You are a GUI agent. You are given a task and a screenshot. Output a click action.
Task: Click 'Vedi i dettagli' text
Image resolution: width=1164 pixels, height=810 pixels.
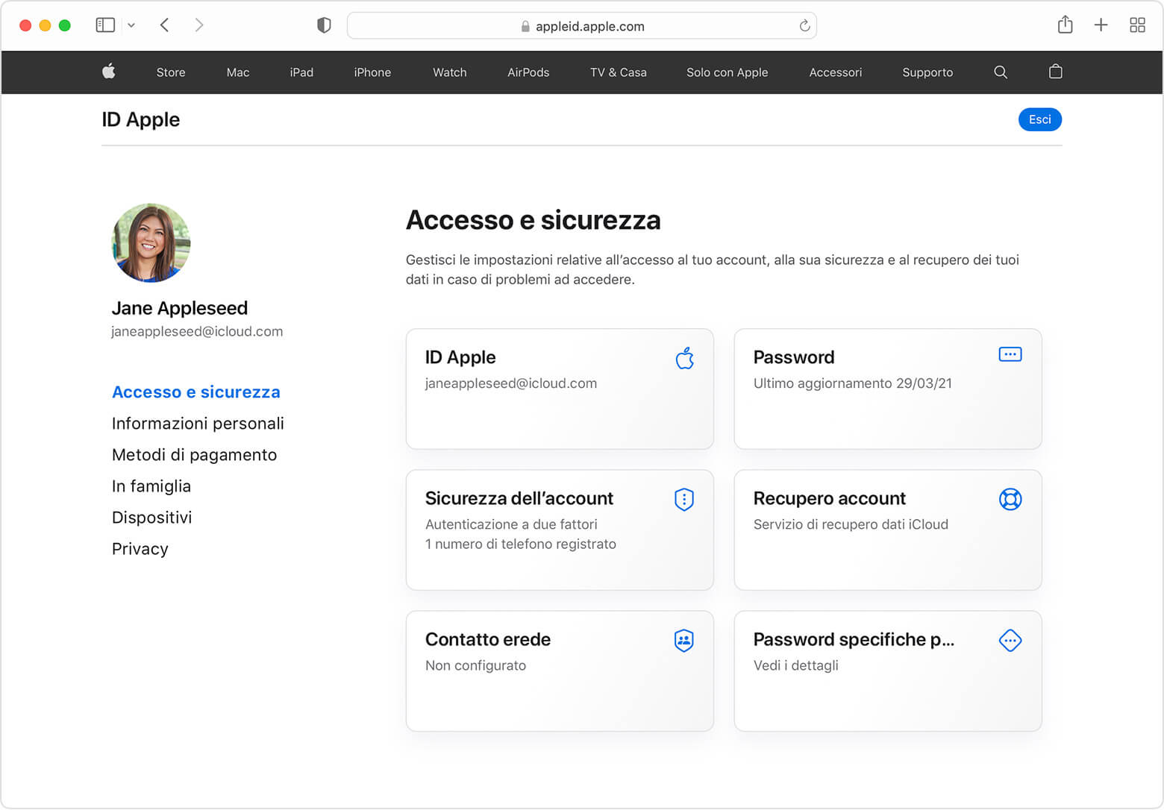(796, 665)
